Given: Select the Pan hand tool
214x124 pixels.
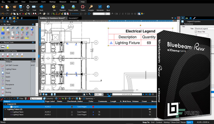Looking at the screenshot, I should pyautogui.click(x=84, y=94).
